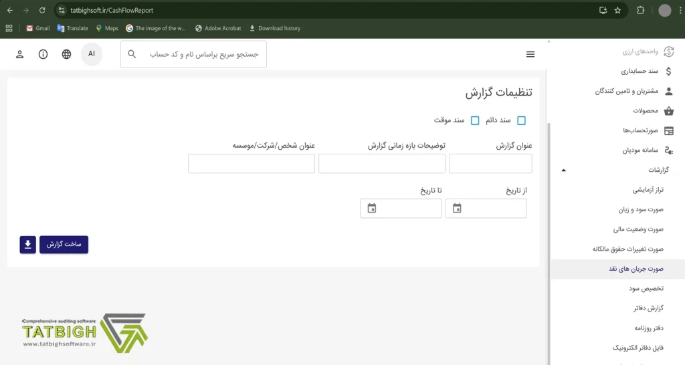Viewport: 685px width, 365px height.
Task: Open محصولات in the sidebar
Action: click(x=646, y=111)
